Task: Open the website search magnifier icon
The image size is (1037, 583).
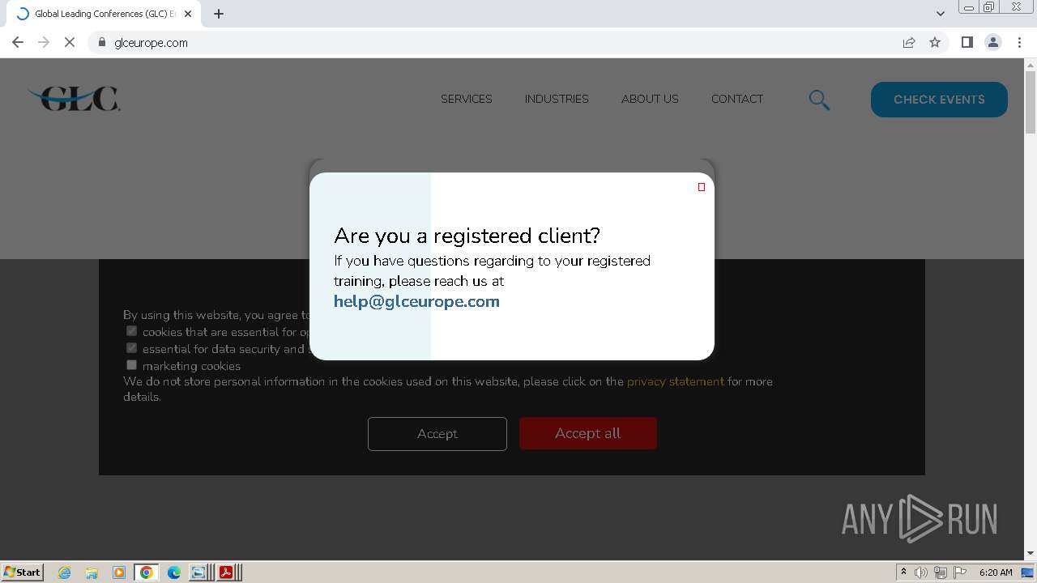Action: [819, 100]
